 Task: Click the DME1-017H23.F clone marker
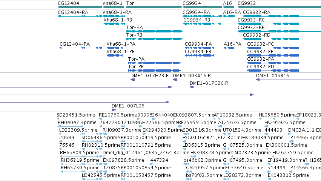point(133,80)
